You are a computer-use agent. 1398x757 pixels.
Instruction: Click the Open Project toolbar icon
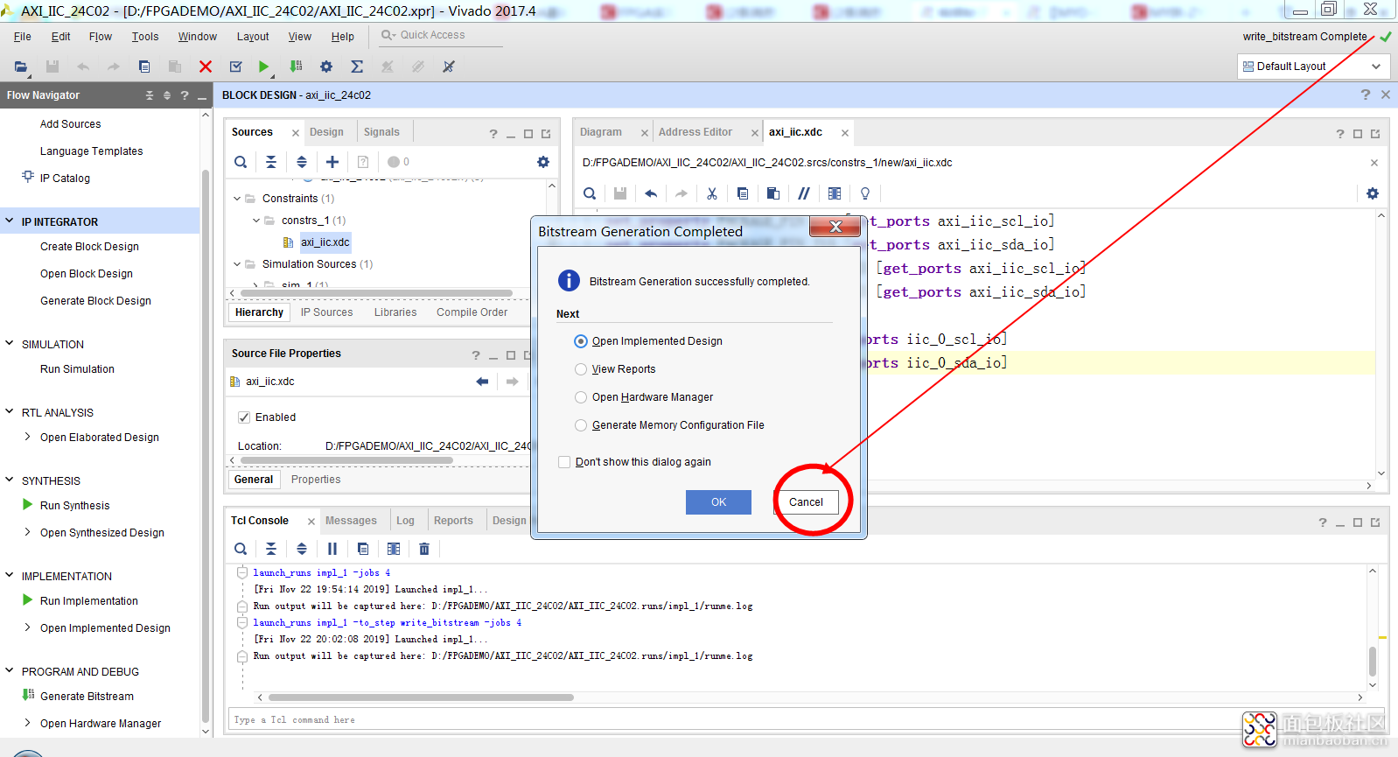(21, 67)
